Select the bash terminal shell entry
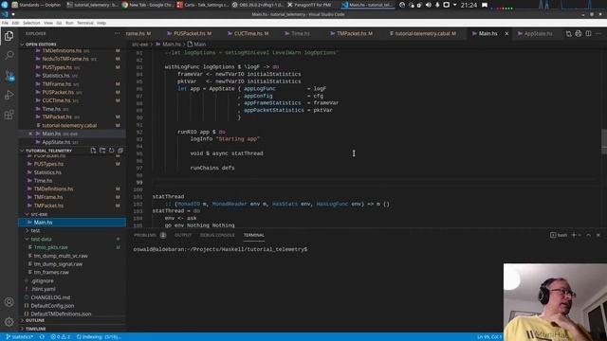Image resolution: width=607 pixels, height=341 pixels. (x=559, y=235)
